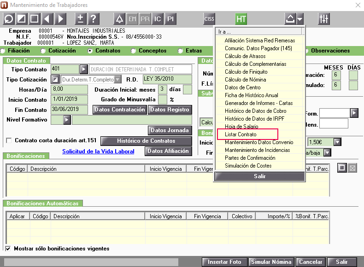Open the CISS toolbar icon
Image resolution: width=364 pixels, height=267 pixels.
click(x=209, y=19)
